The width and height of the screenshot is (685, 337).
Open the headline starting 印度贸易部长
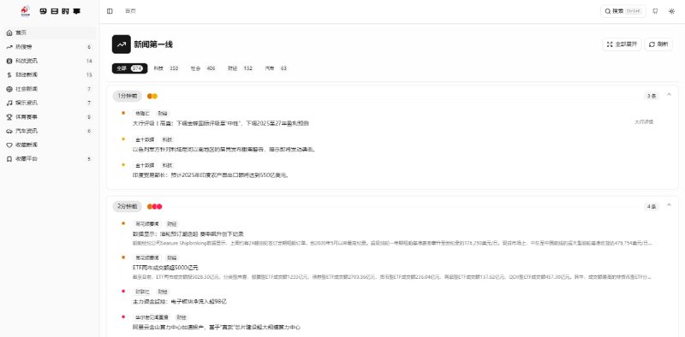pyautogui.click(x=211, y=175)
